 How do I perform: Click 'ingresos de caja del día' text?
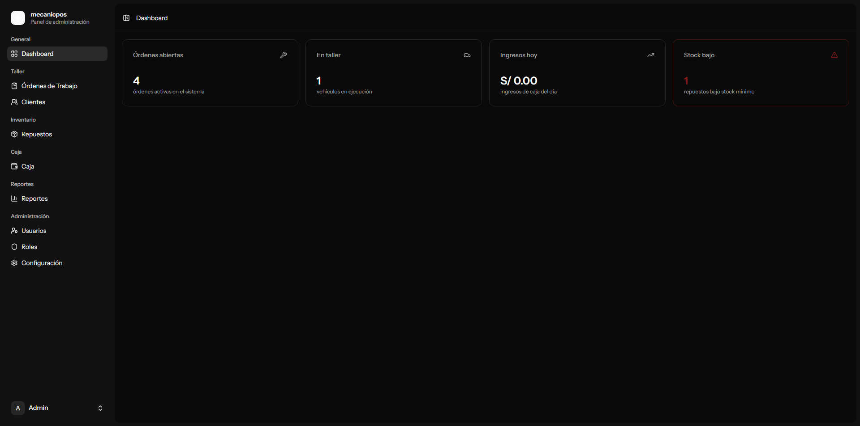coord(529,92)
